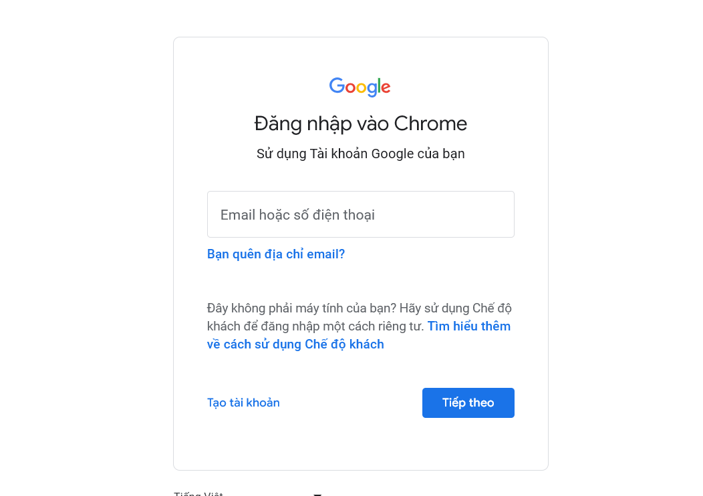The width and height of the screenshot is (703, 496).
Task: Click the yellow 'o' in Google logo
Action: 362,87
